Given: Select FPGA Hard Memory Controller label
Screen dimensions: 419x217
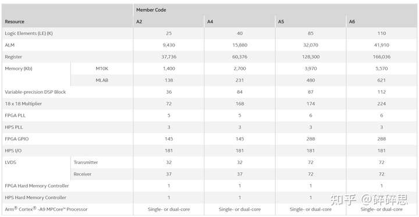Looking at the screenshot, I should coord(37,186).
